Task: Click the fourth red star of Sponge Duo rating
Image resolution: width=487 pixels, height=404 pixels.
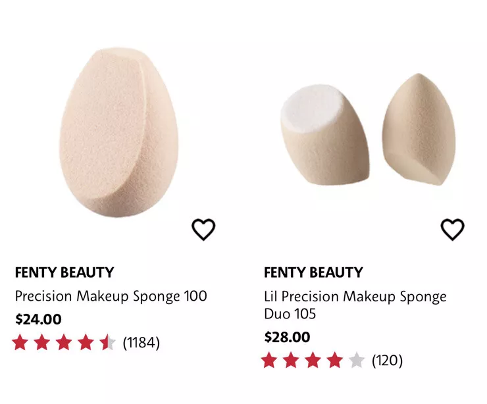Action: point(334,360)
